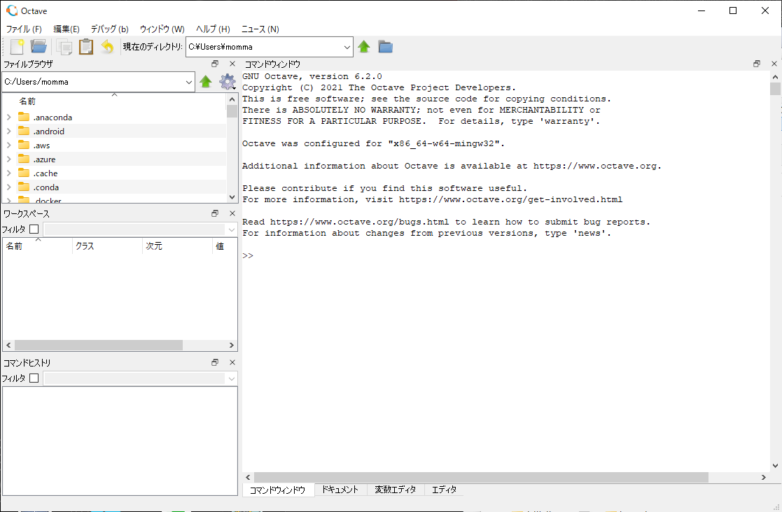Select the .cache folder row
This screenshot has height=512, width=782.
(114, 173)
